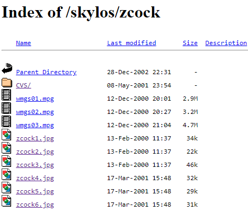Open the wmgs01.mpg video link
This screenshot has height=213, width=248.
point(35,99)
